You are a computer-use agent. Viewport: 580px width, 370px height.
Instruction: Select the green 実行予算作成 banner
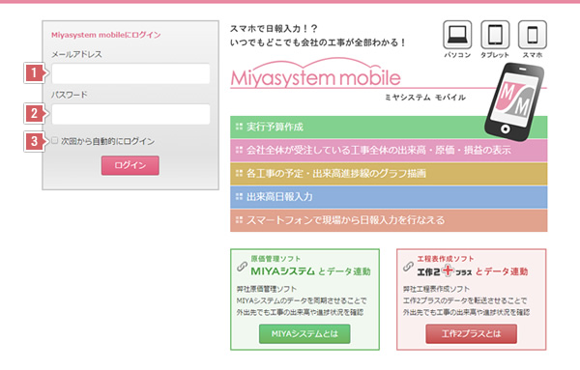[x=389, y=127]
